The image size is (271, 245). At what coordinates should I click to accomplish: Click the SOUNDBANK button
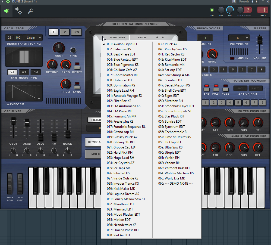[117, 38]
